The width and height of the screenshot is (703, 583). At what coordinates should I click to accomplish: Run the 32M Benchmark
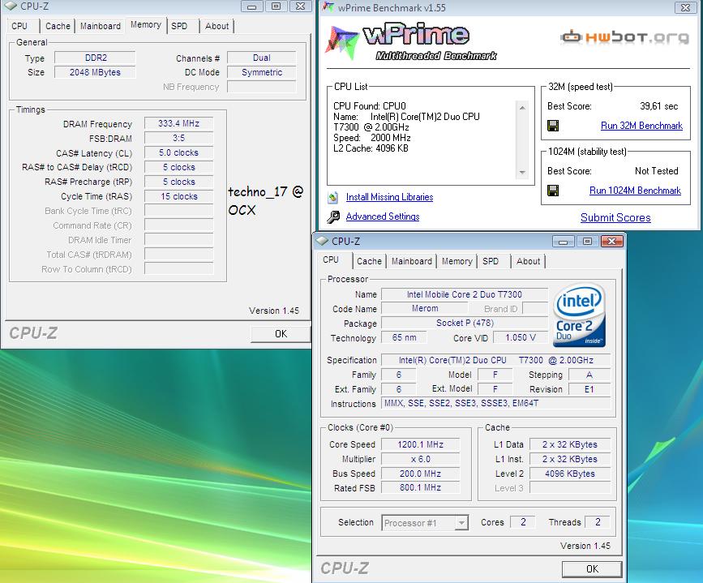click(641, 126)
